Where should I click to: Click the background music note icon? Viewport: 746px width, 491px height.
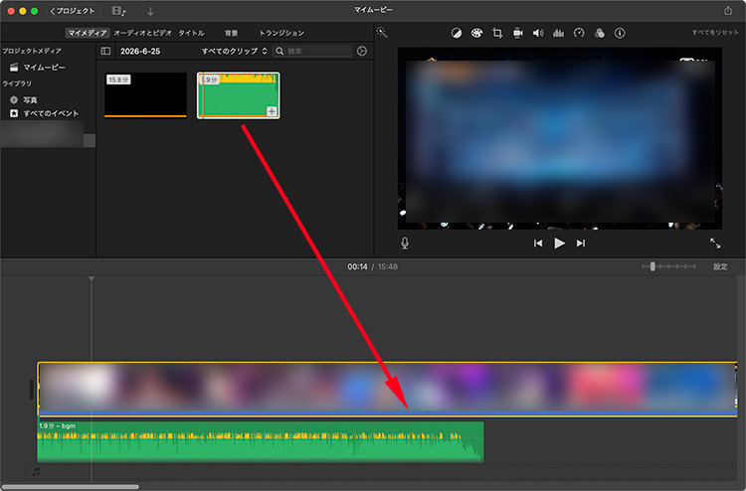pyautogui.click(x=36, y=471)
